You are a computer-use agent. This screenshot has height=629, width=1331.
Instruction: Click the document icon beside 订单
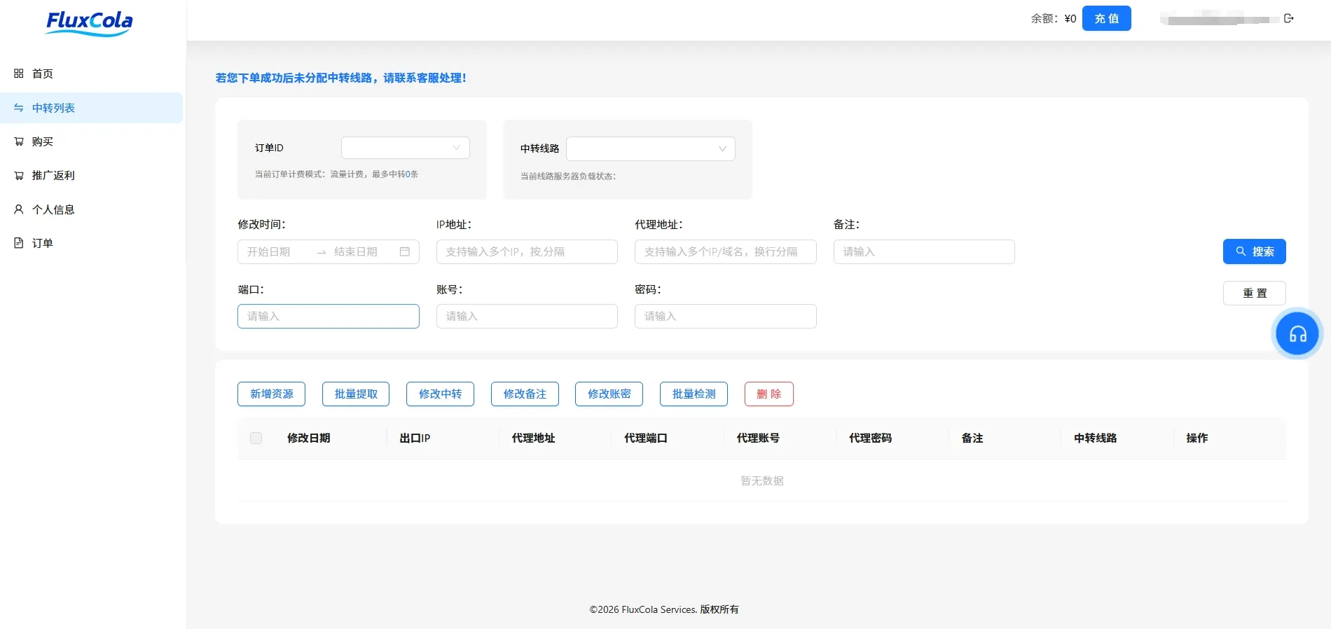point(19,243)
